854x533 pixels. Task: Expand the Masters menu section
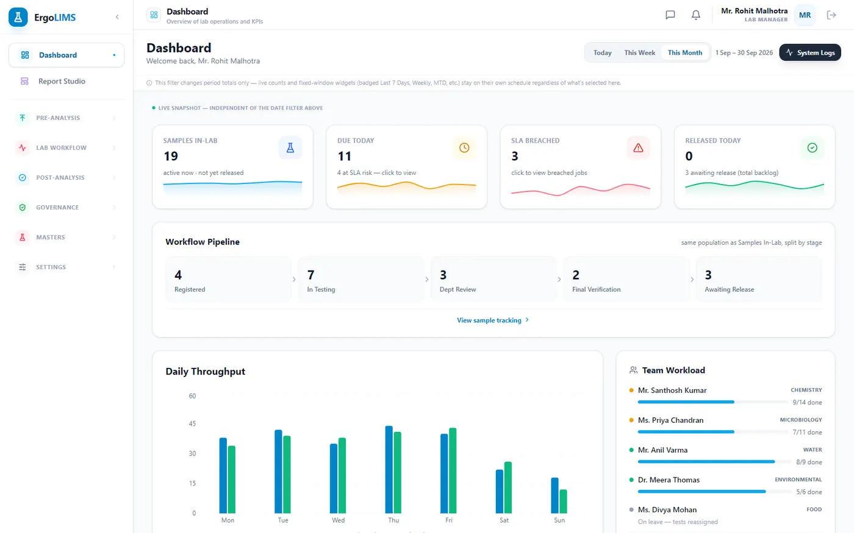[66, 237]
